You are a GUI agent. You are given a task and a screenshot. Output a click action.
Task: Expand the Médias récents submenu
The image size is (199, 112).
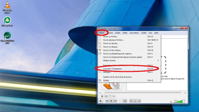pyautogui.click(x=129, y=60)
